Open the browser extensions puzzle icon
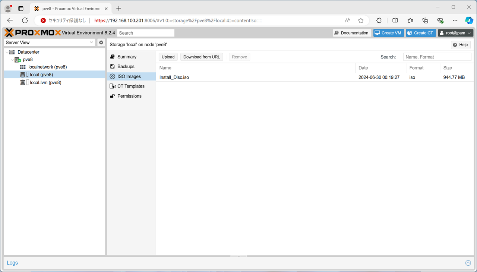The image size is (477, 272). pyautogui.click(x=379, y=20)
